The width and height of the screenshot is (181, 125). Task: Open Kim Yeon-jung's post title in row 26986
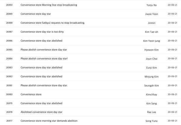tap(41, 41)
